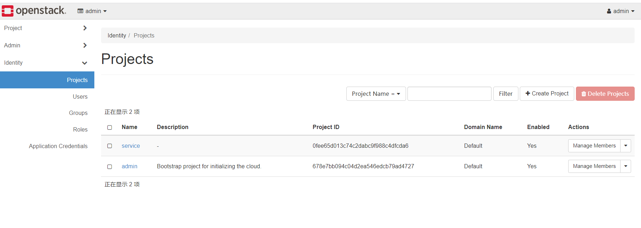641x228 pixels.
Task: Click Yes enabled value in admin row
Action: click(x=532, y=166)
